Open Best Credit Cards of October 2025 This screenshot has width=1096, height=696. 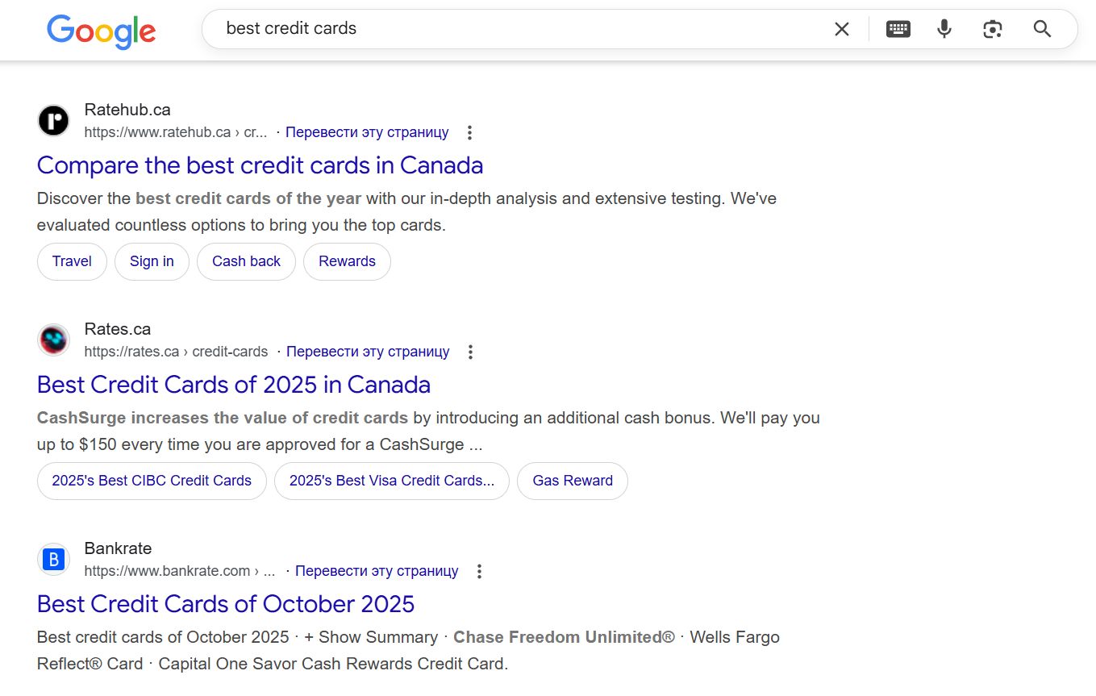point(226,604)
